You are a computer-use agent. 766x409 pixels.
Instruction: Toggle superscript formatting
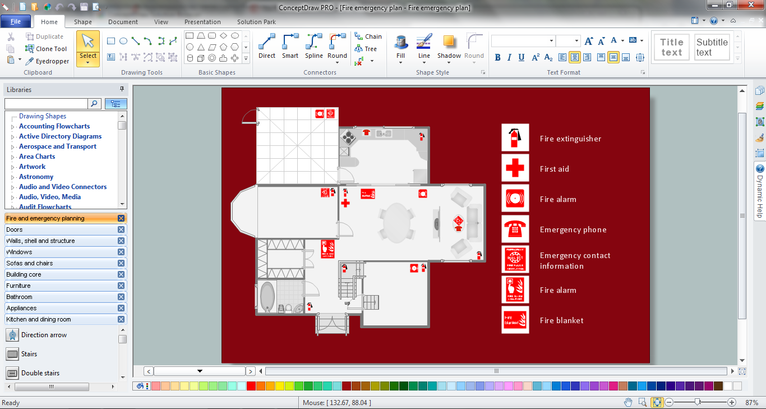536,57
